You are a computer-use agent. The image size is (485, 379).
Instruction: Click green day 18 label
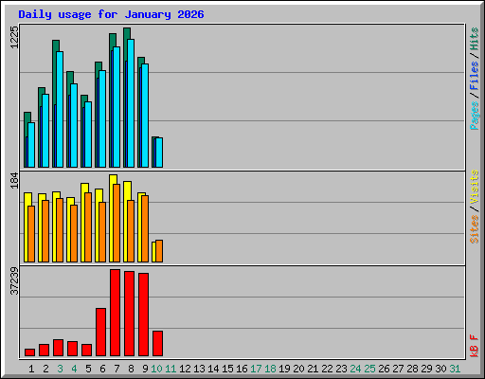(x=270, y=369)
